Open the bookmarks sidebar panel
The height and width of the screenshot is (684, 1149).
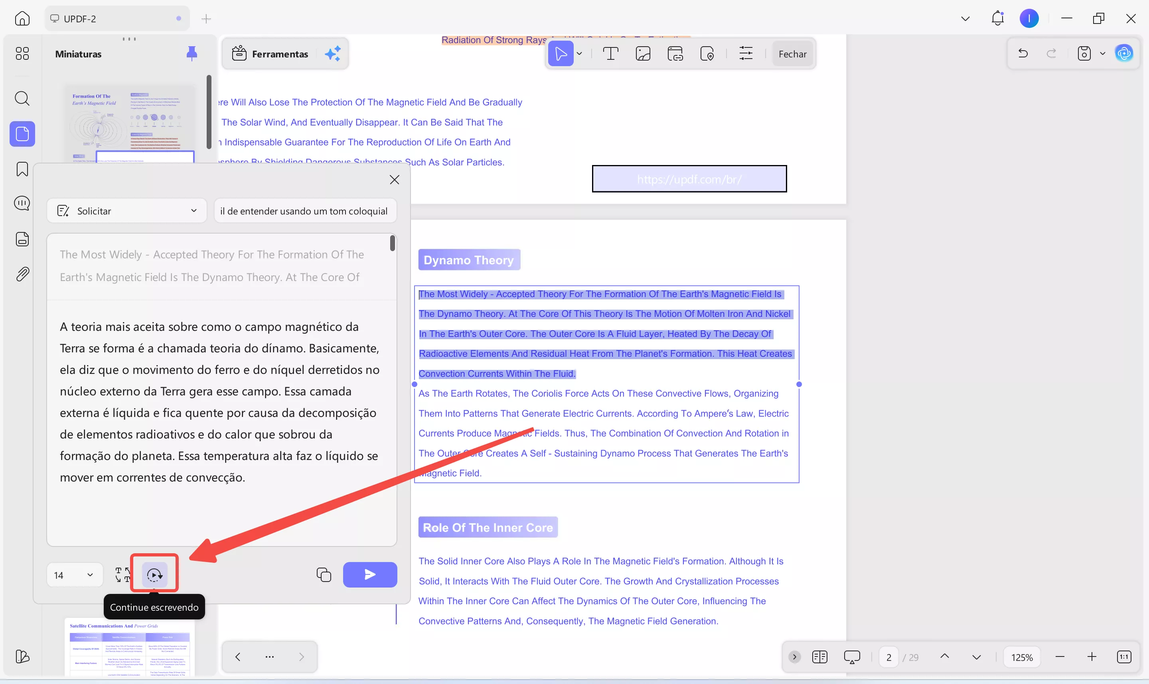tap(22, 169)
